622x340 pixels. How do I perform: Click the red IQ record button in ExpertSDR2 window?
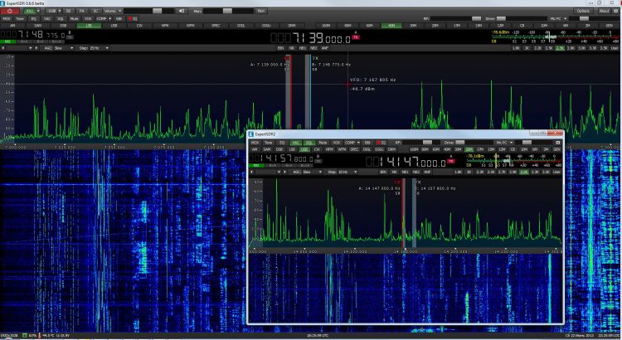coord(381,143)
